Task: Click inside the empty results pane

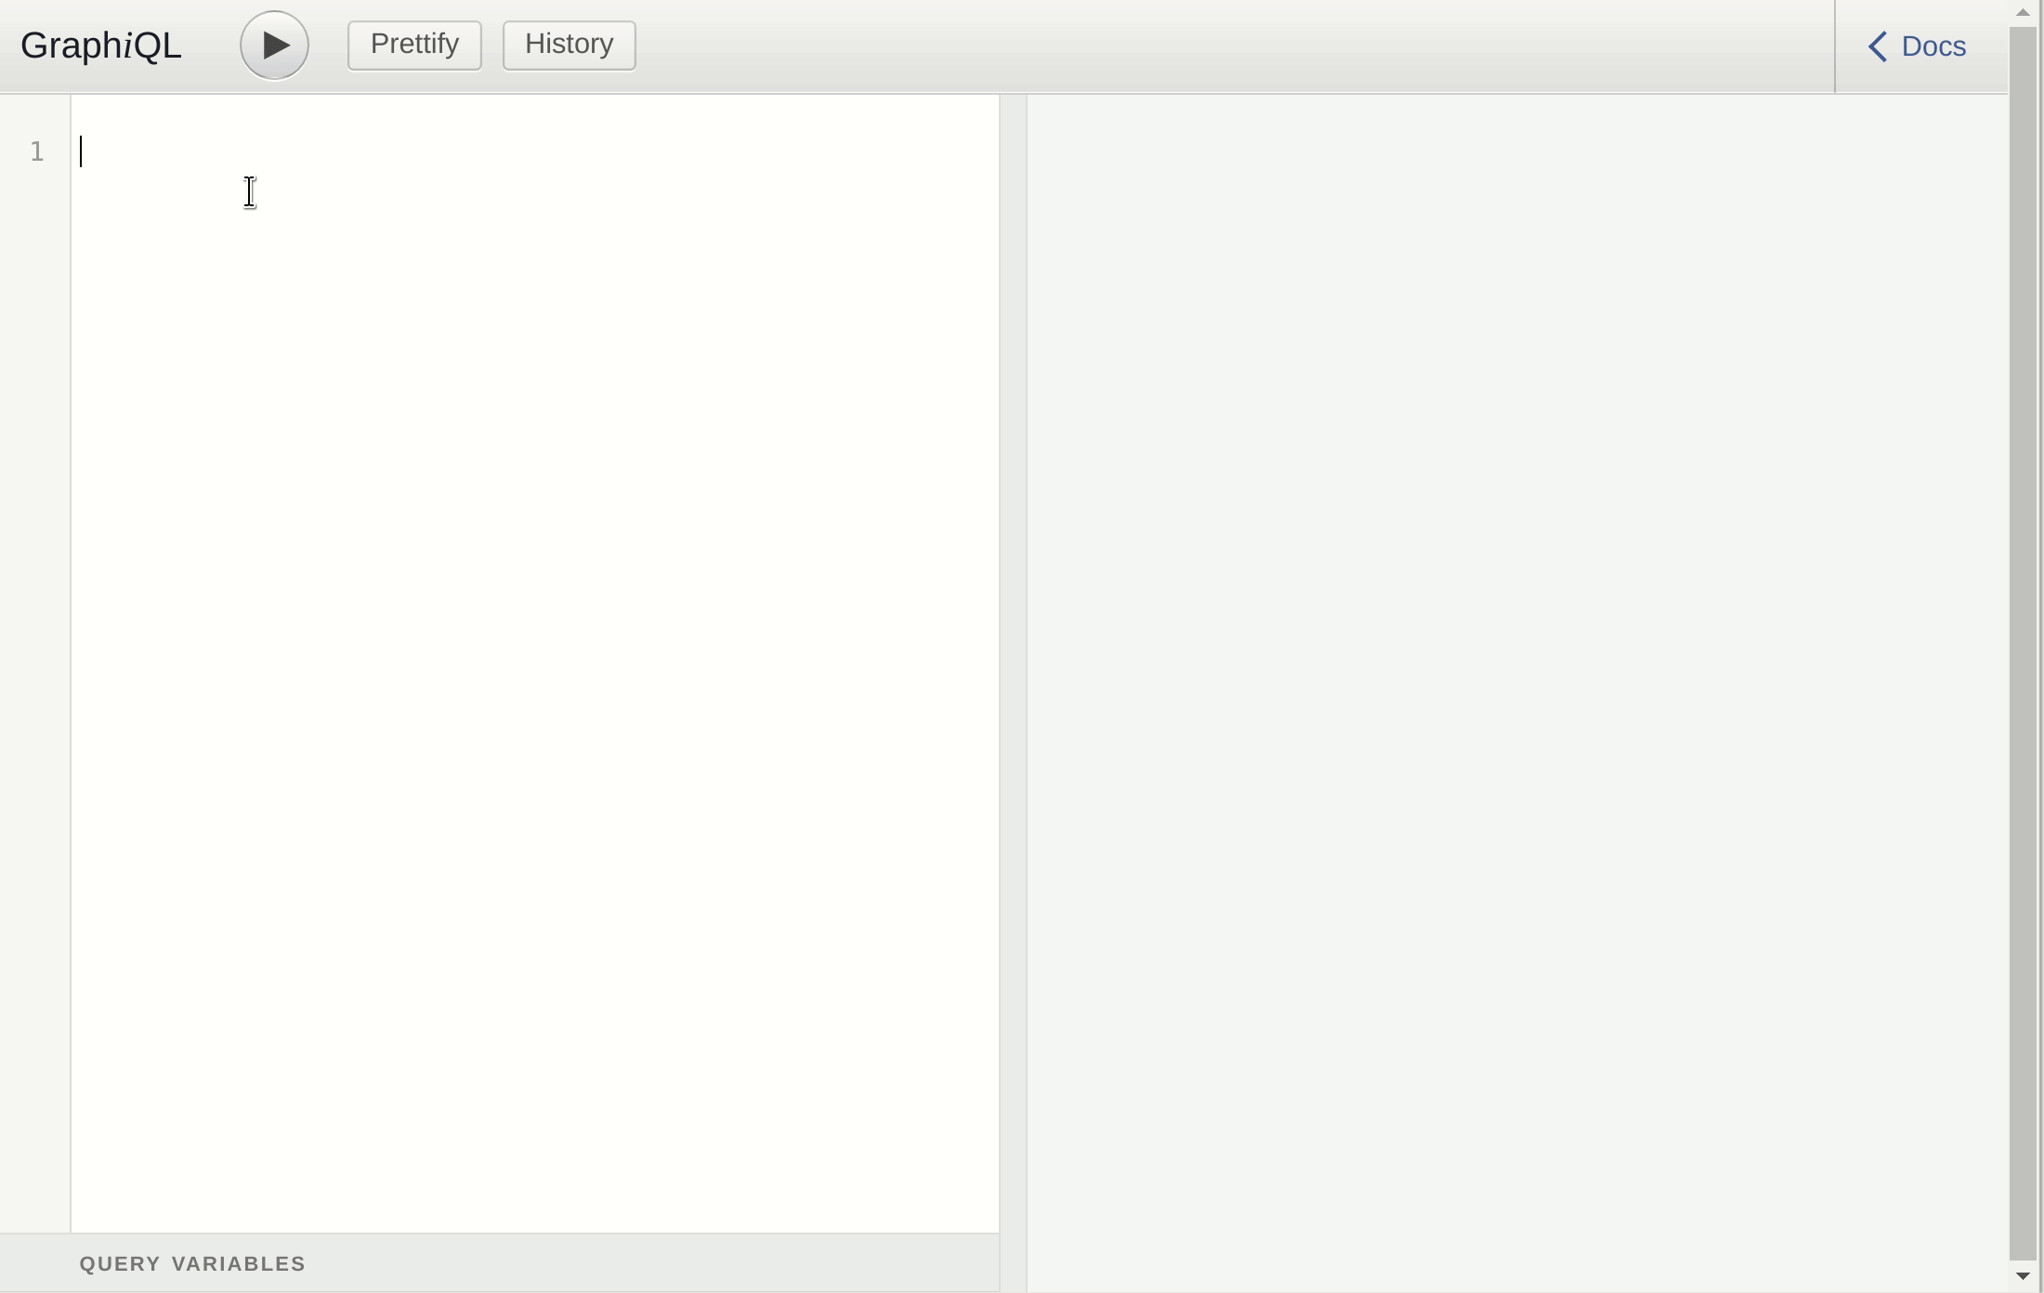Action: pos(1514,650)
